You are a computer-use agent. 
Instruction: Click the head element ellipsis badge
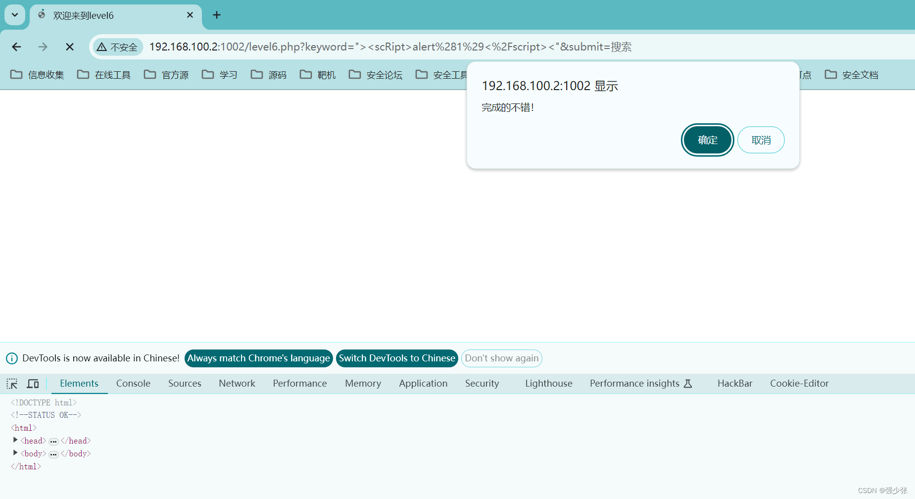tap(53, 442)
